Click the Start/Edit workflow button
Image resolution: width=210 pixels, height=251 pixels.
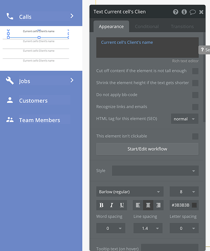click(147, 149)
